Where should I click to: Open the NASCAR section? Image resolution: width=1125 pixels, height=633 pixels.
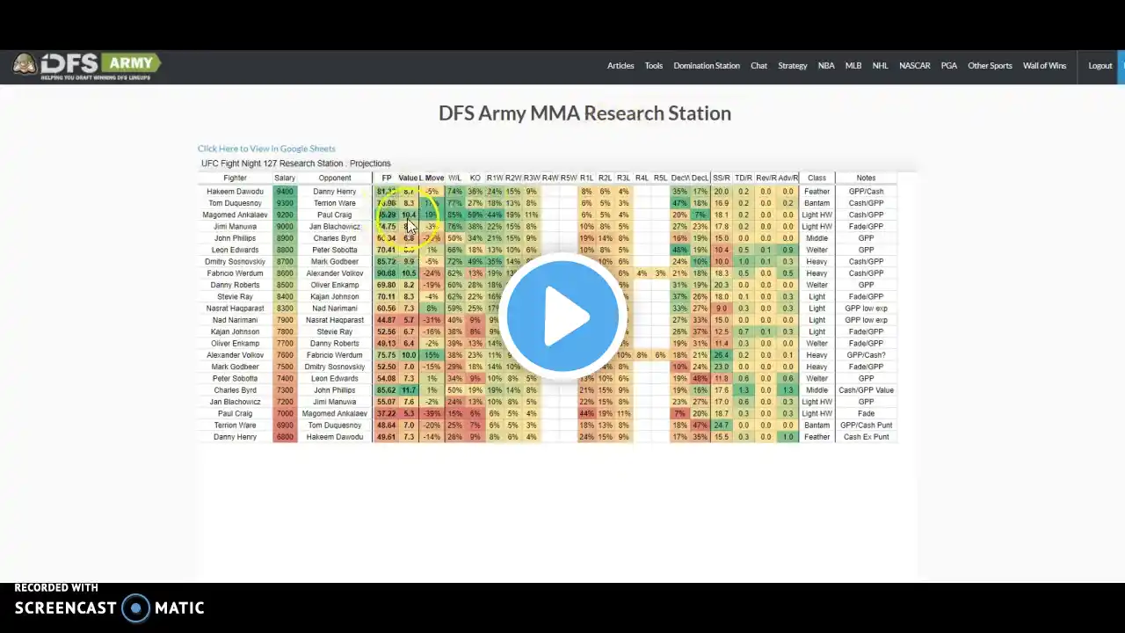(914, 66)
